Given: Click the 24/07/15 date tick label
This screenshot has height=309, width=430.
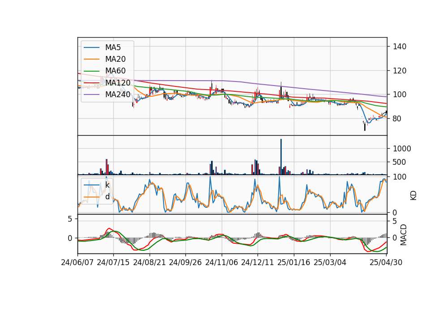Looking at the screenshot, I should (x=113, y=263).
